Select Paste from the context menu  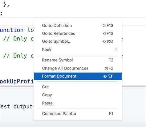point(78,103)
